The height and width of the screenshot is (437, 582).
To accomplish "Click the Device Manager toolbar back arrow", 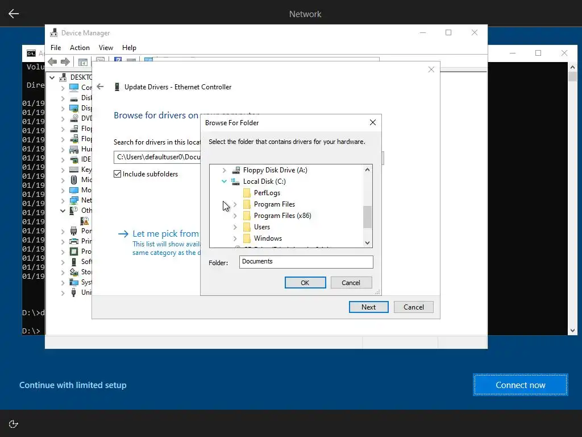I will [52, 61].
